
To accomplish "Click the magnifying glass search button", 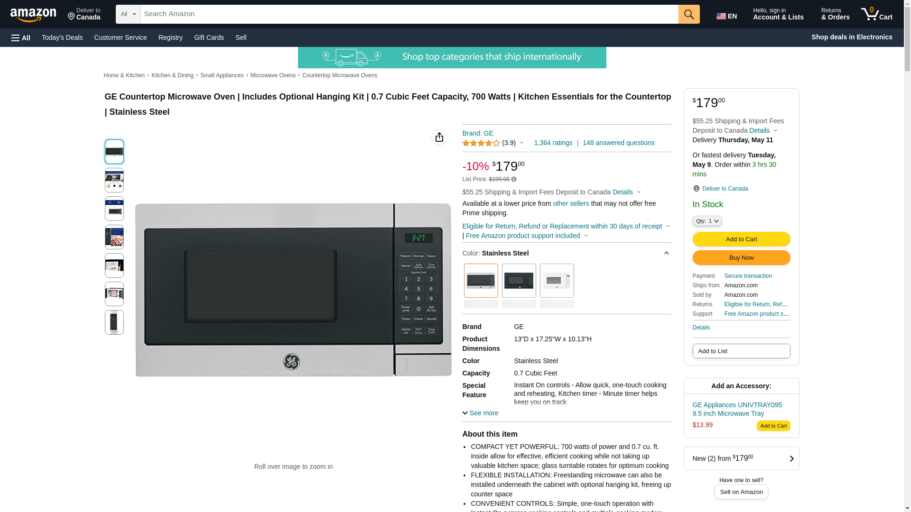I will [688, 14].
